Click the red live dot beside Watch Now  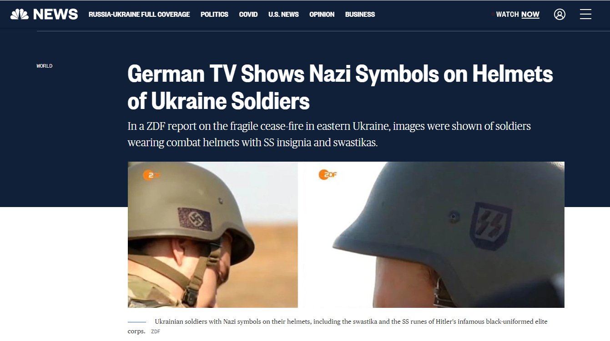pyautogui.click(x=493, y=15)
